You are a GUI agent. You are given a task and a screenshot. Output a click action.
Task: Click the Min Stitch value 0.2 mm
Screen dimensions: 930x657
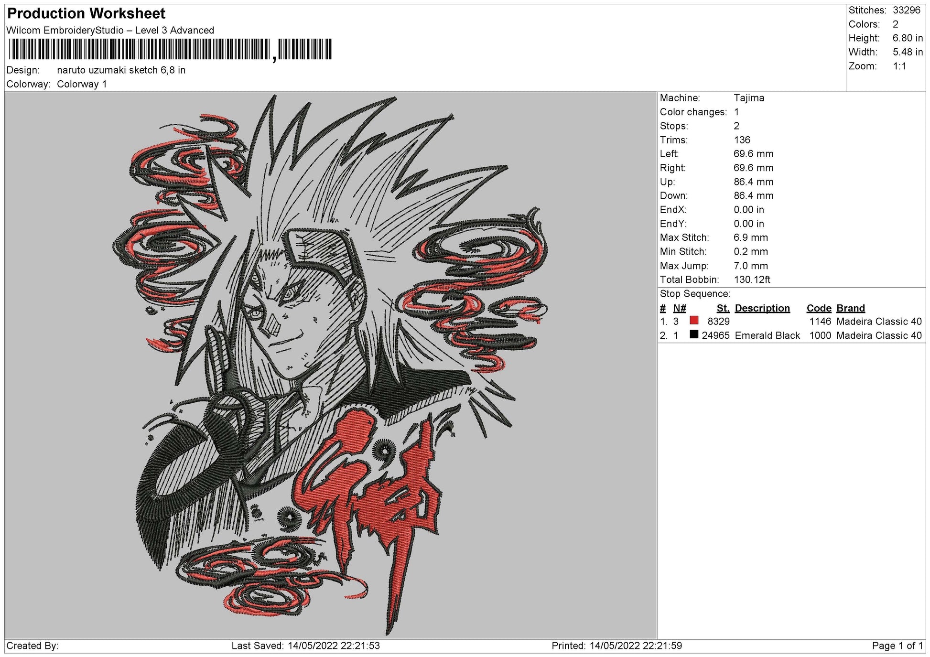(x=751, y=251)
